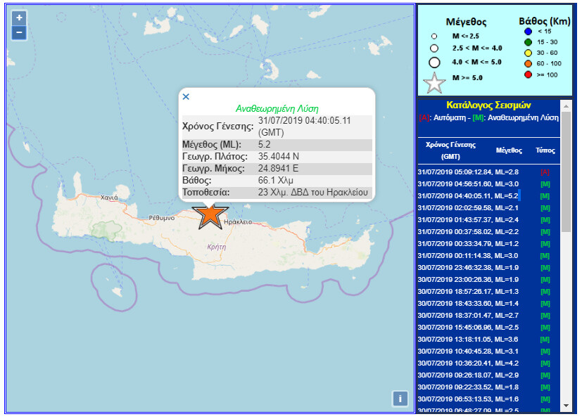Click the 4.0 < M <= 5.0 legend circle
Image resolution: width=582 pixels, height=419 pixels.
[434, 63]
